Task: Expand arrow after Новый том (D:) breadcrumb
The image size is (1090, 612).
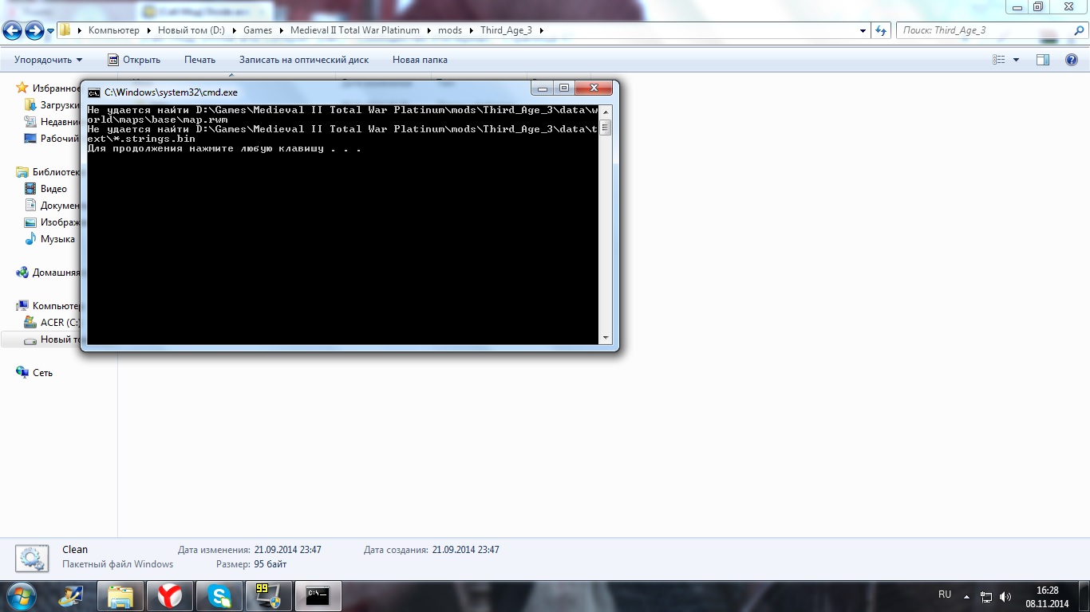Action: pos(234,30)
